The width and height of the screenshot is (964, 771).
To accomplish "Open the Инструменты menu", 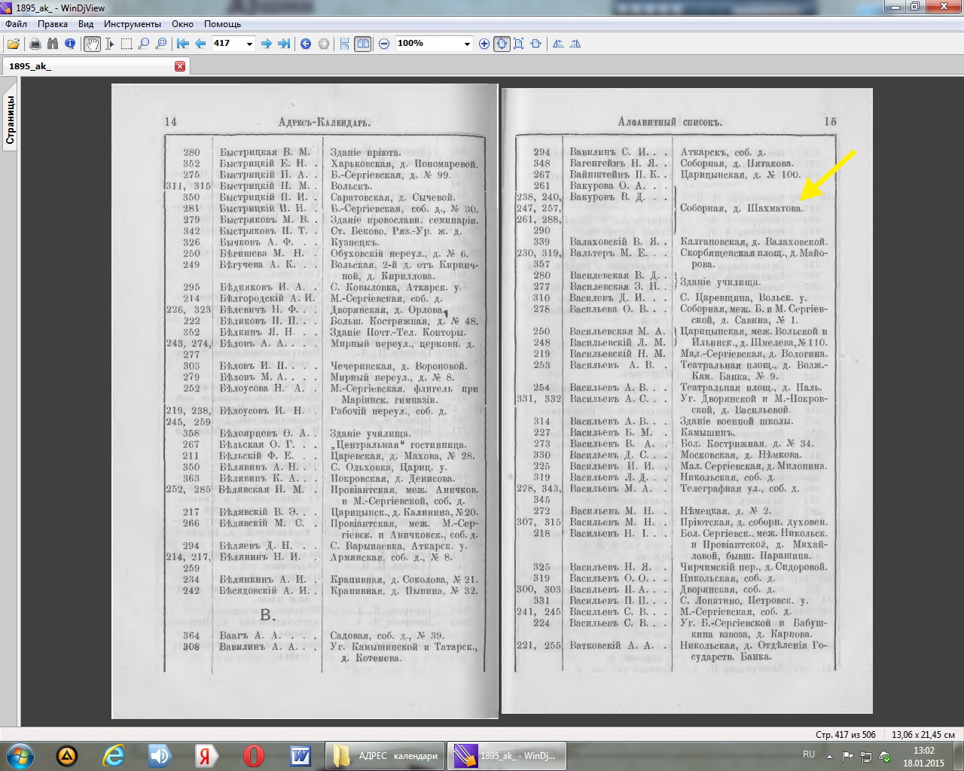I will click(133, 24).
